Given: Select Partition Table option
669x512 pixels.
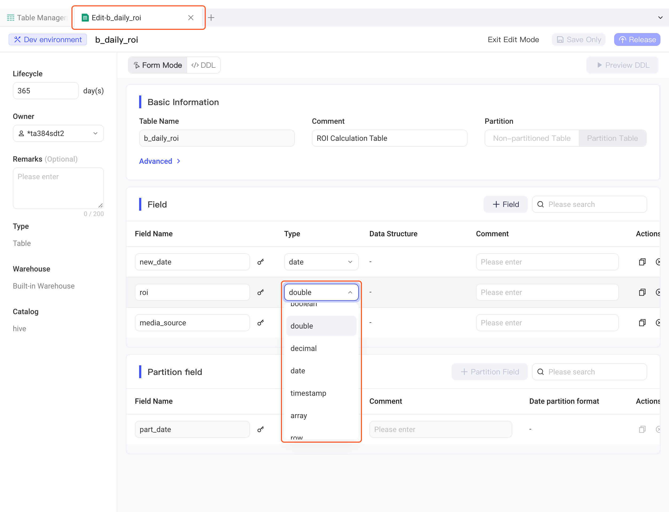Looking at the screenshot, I should pos(612,138).
